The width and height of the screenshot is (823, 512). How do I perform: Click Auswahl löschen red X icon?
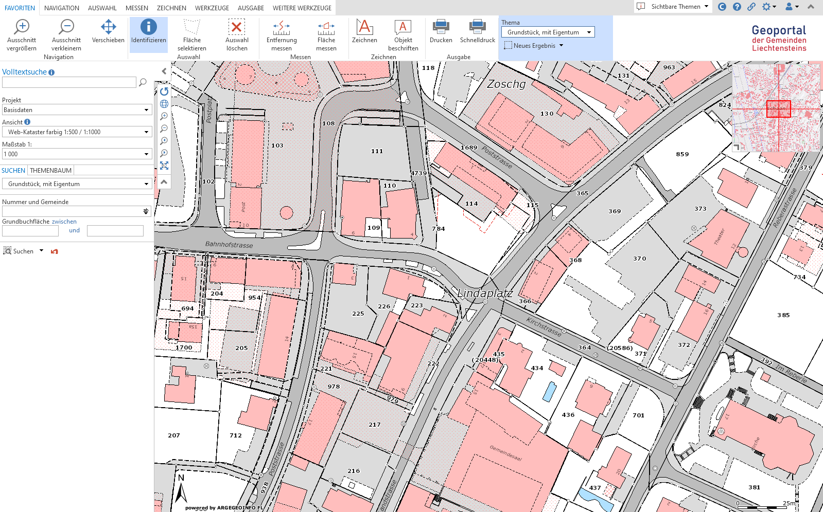point(237,34)
